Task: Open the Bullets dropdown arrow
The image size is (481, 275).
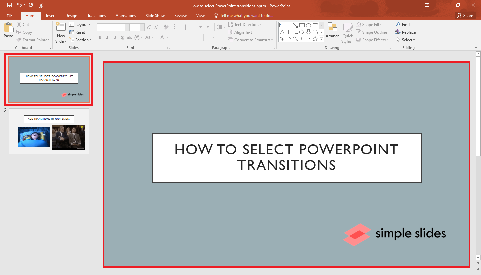Action: [182, 27]
